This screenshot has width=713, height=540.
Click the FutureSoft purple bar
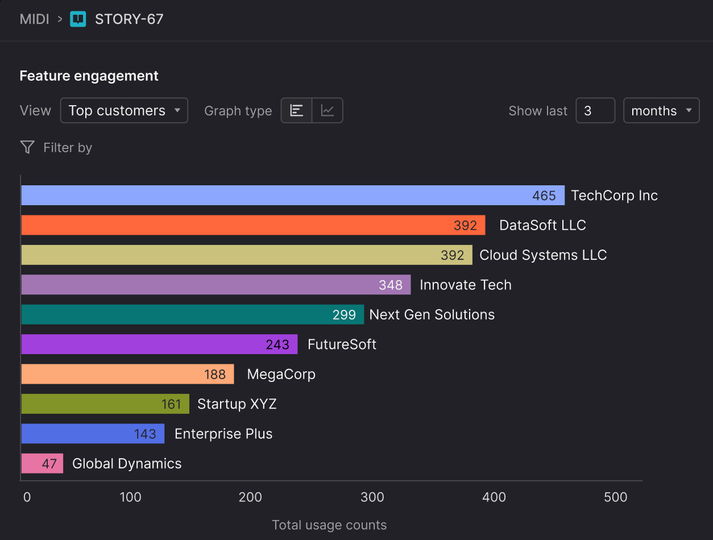click(x=159, y=344)
